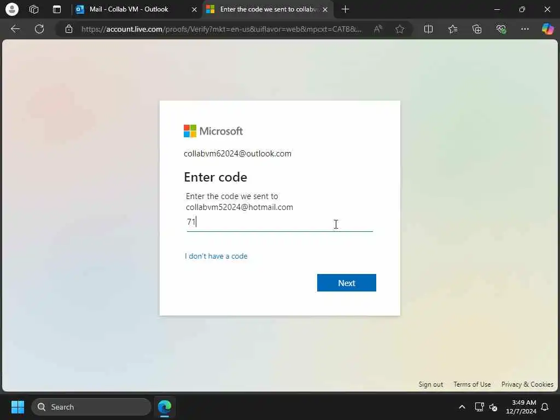This screenshot has width=560, height=420.
Task: Switch to Mail - Collab VM - Outlook tab
Action: click(137, 9)
